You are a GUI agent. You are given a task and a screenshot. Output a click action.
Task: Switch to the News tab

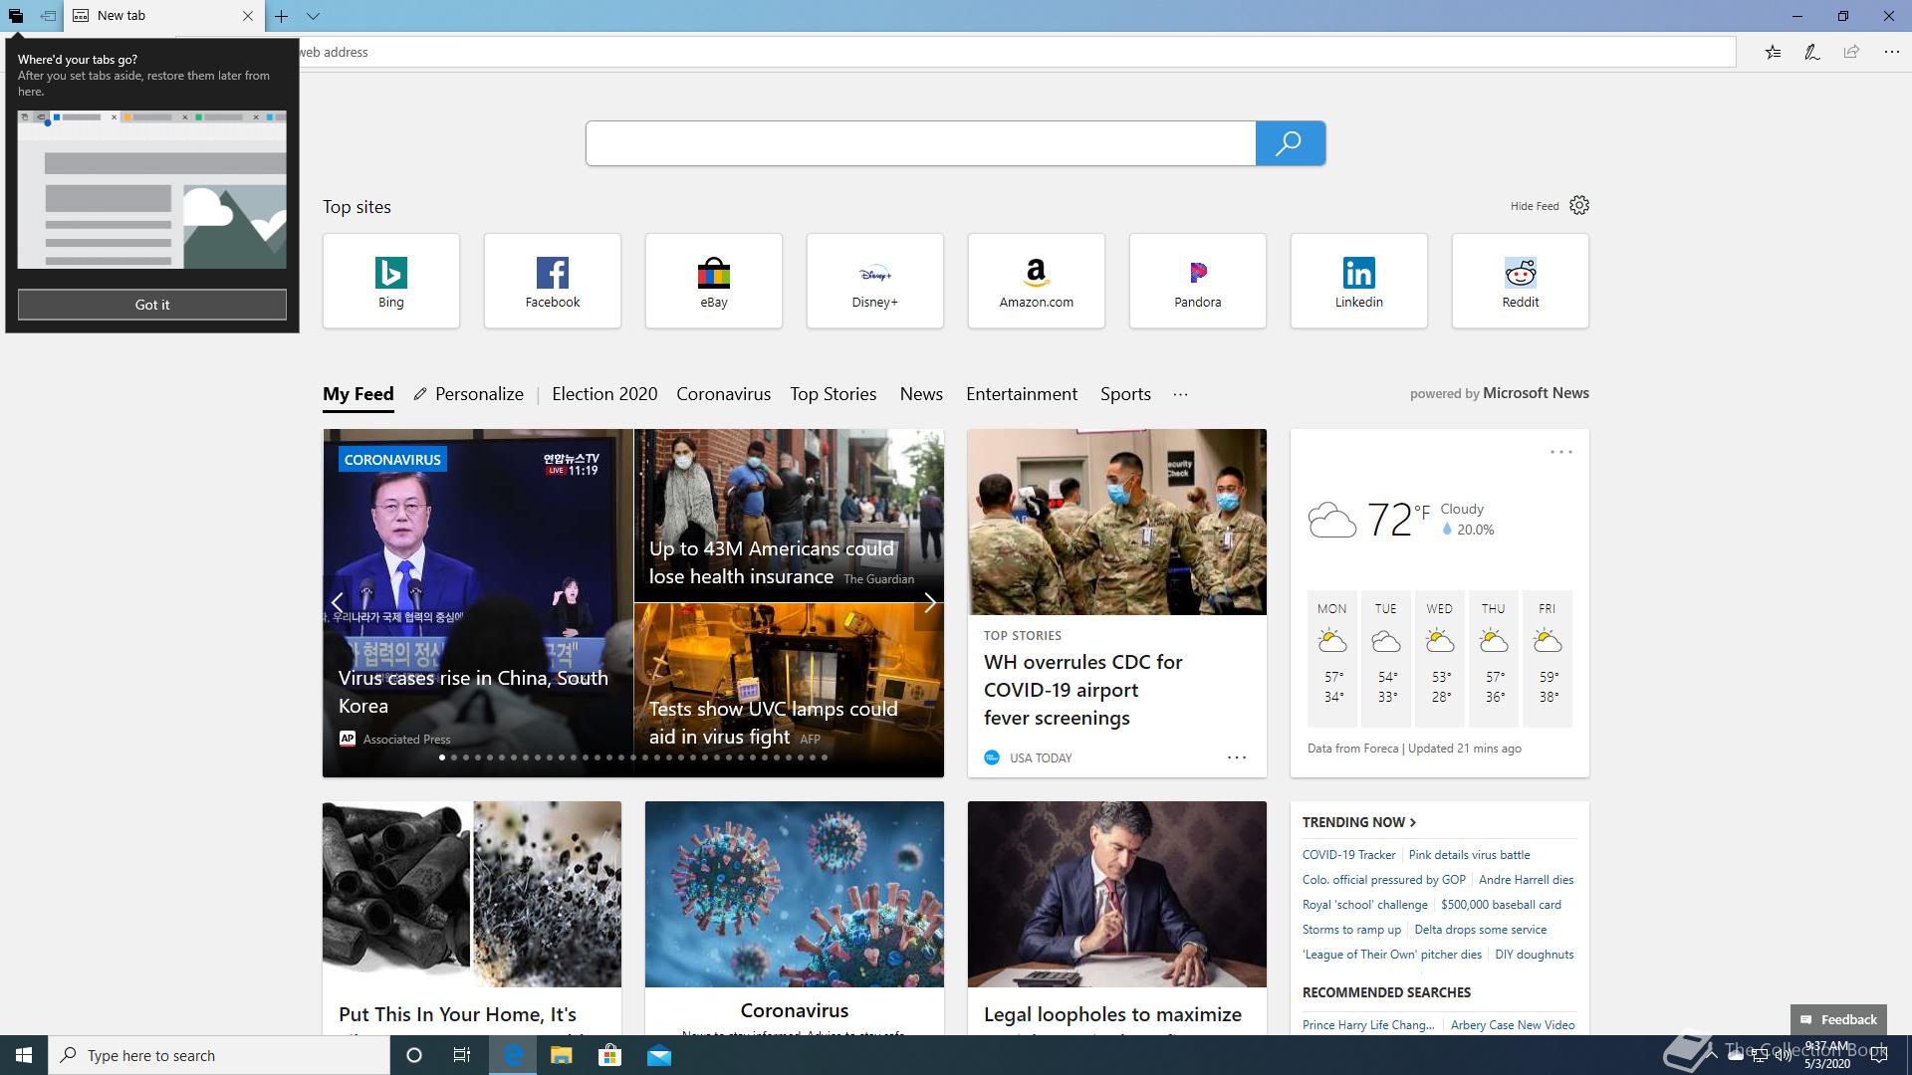pos(921,394)
